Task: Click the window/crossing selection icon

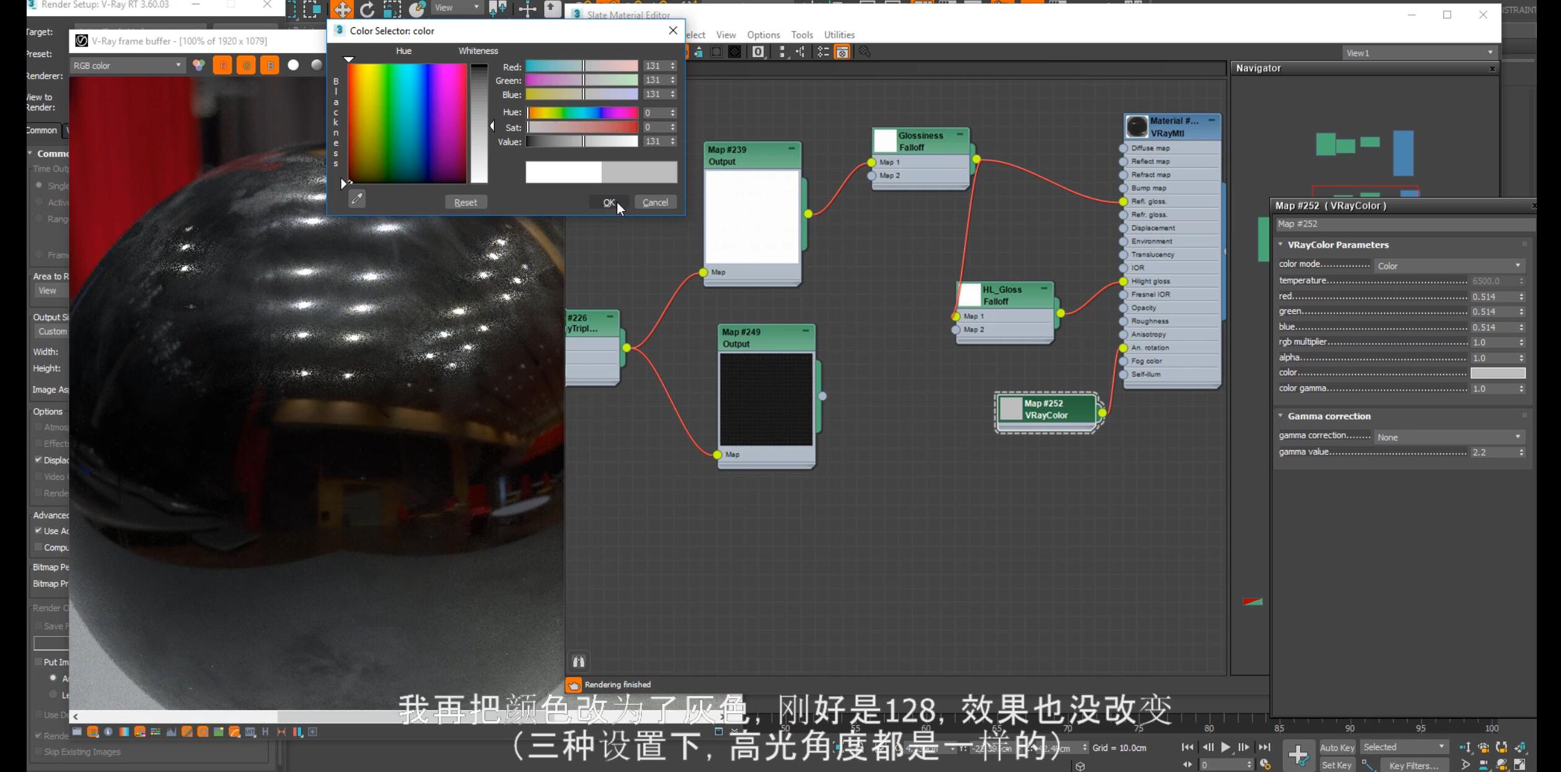Action: (312, 9)
